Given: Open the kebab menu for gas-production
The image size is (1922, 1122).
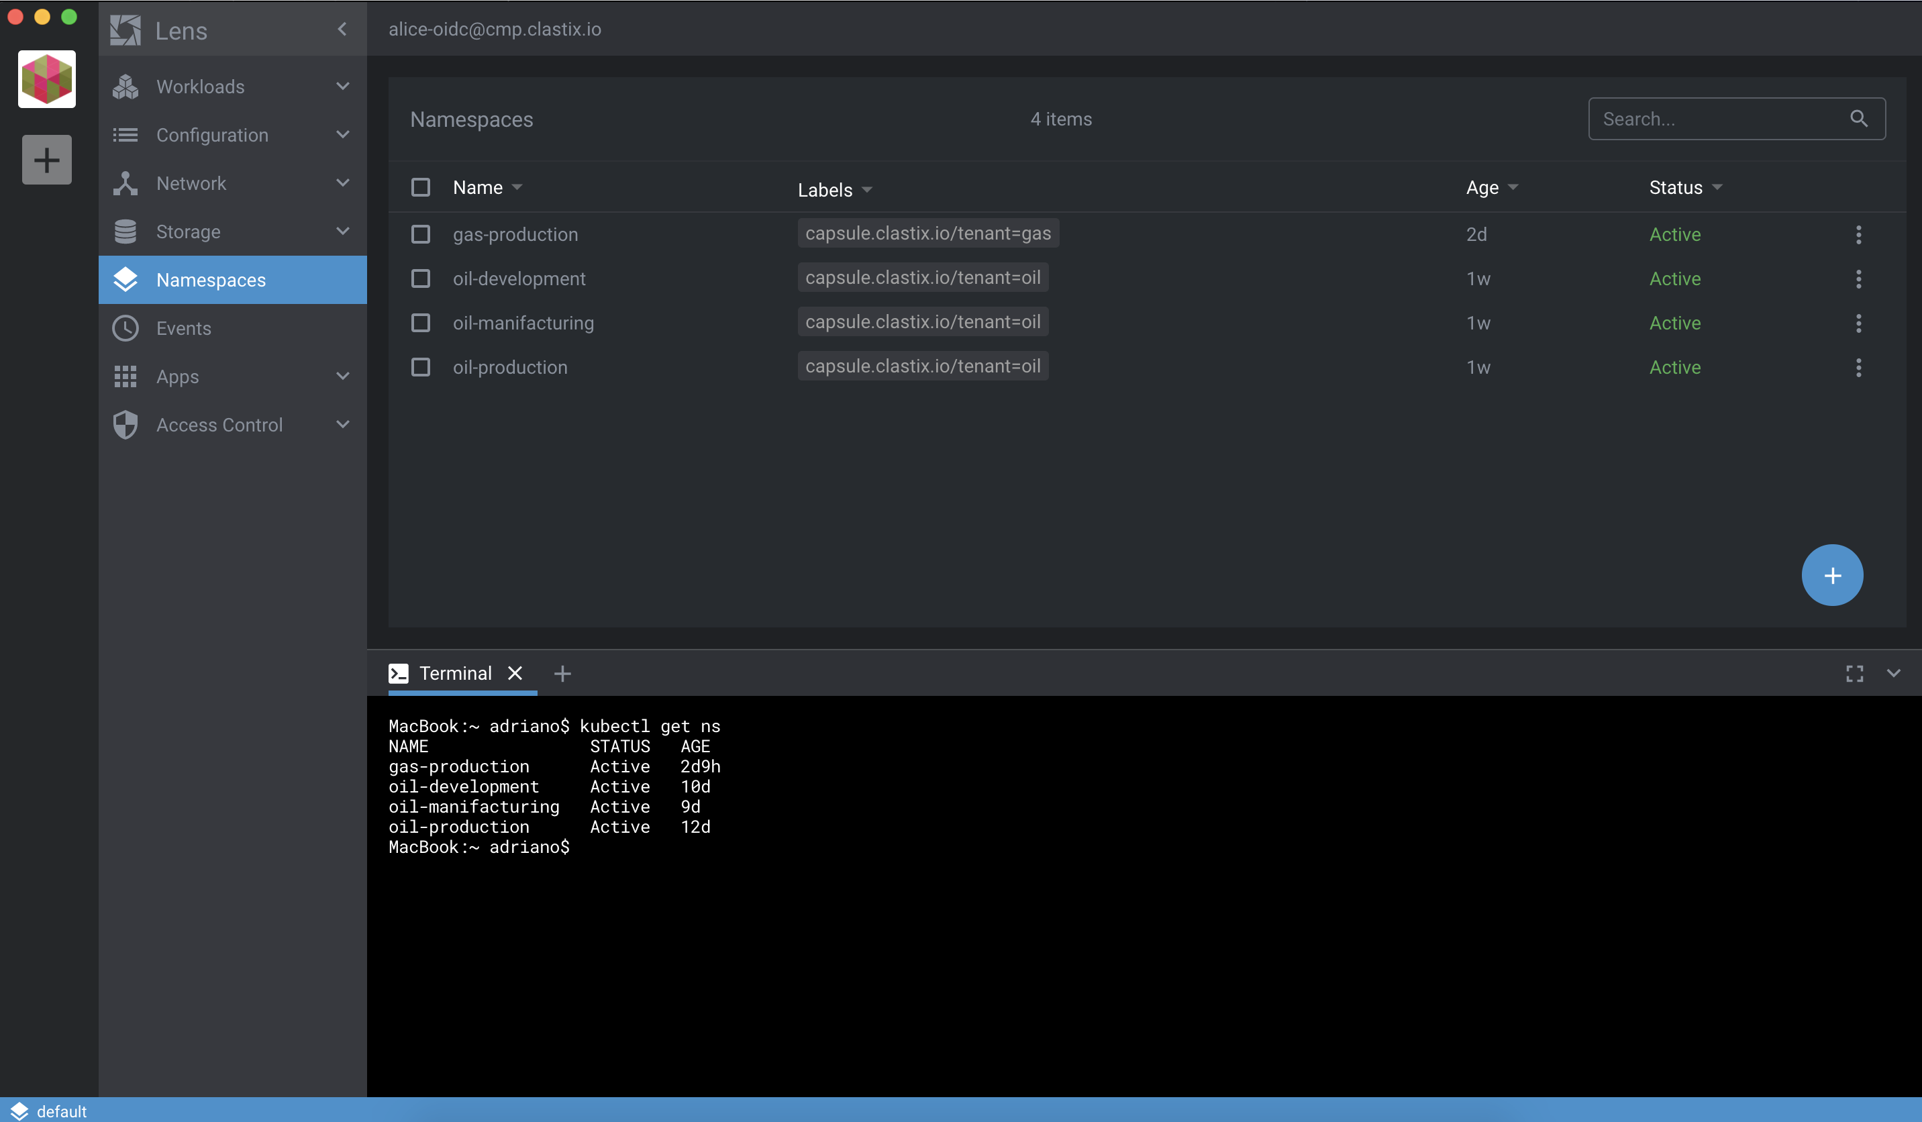Looking at the screenshot, I should click(x=1859, y=234).
